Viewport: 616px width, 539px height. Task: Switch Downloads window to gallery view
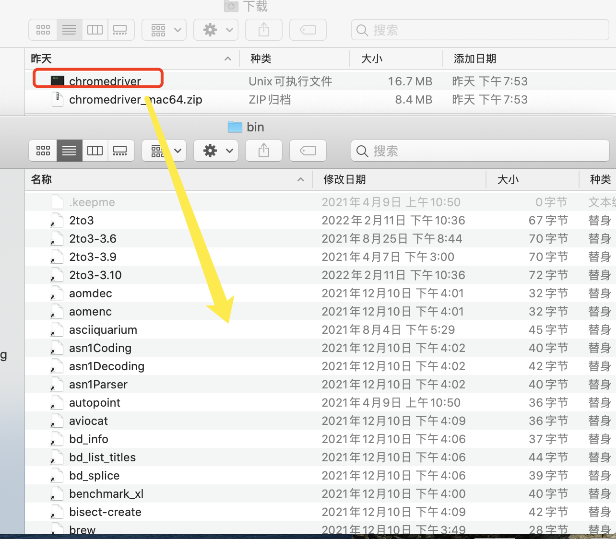pyautogui.click(x=120, y=30)
